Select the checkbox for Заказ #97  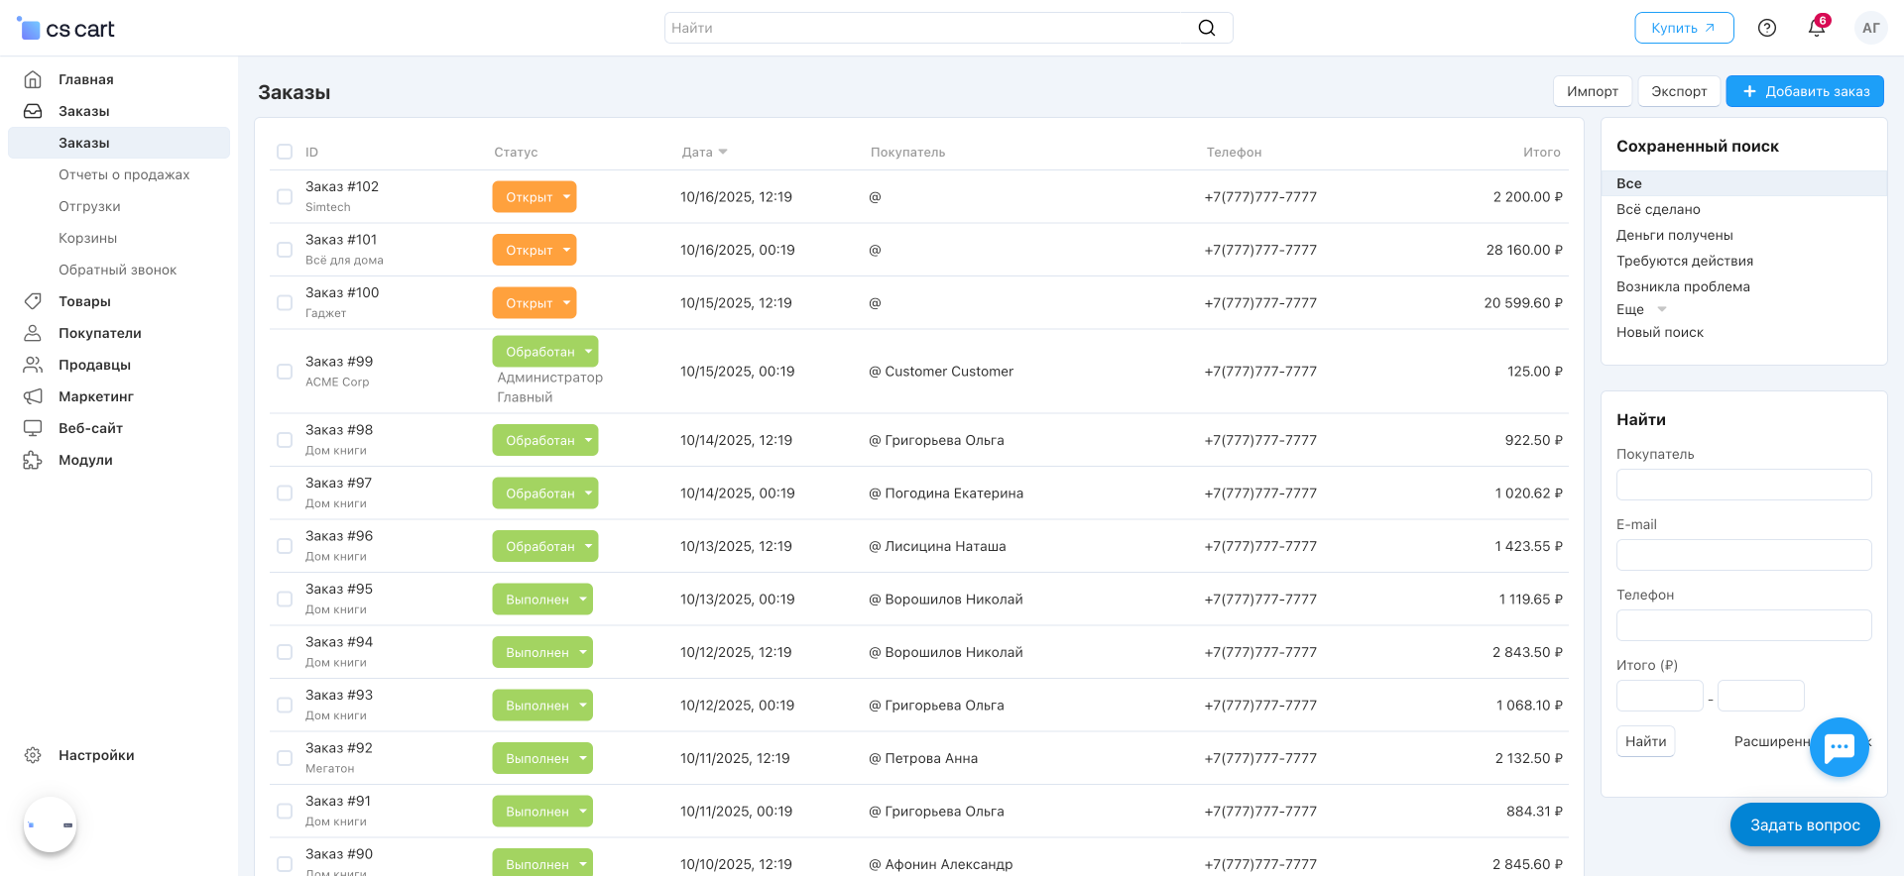point(285,493)
